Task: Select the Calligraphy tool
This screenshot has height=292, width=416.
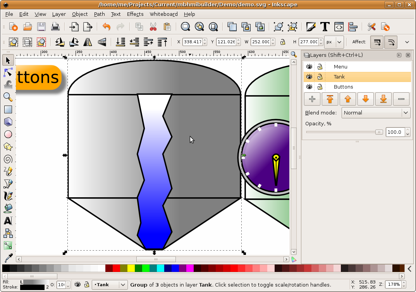Action: tap(8, 196)
